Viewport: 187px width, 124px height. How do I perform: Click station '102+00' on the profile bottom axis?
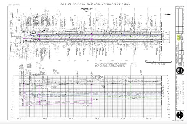(x=45, y=118)
